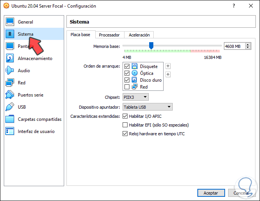
Task: Switch to the Procesador tab
Action: click(109, 35)
